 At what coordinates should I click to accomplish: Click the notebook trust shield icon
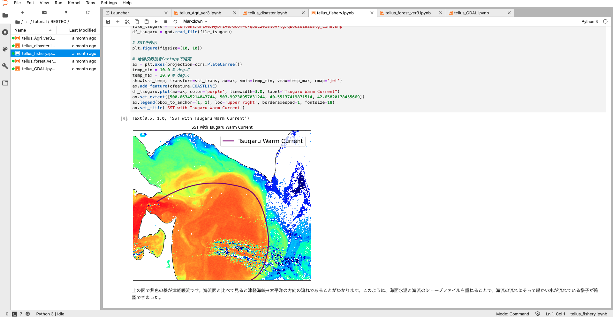pos(538,314)
